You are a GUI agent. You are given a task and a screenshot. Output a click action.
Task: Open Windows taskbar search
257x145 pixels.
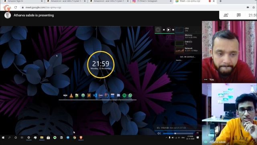tap(9, 137)
